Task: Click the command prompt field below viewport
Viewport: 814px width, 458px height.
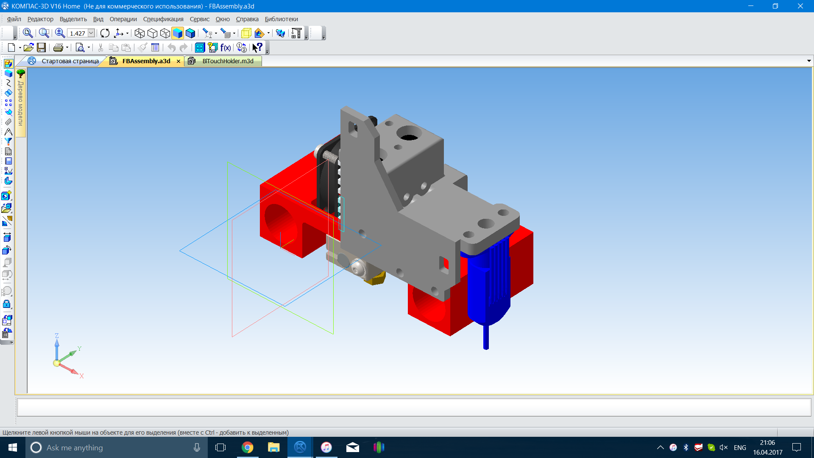Action: point(414,408)
